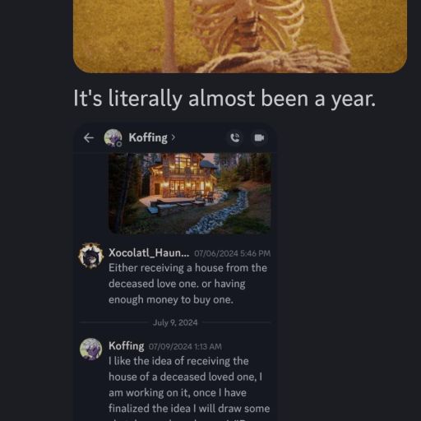Open Koffing's avatar in the chat header

coord(113,138)
